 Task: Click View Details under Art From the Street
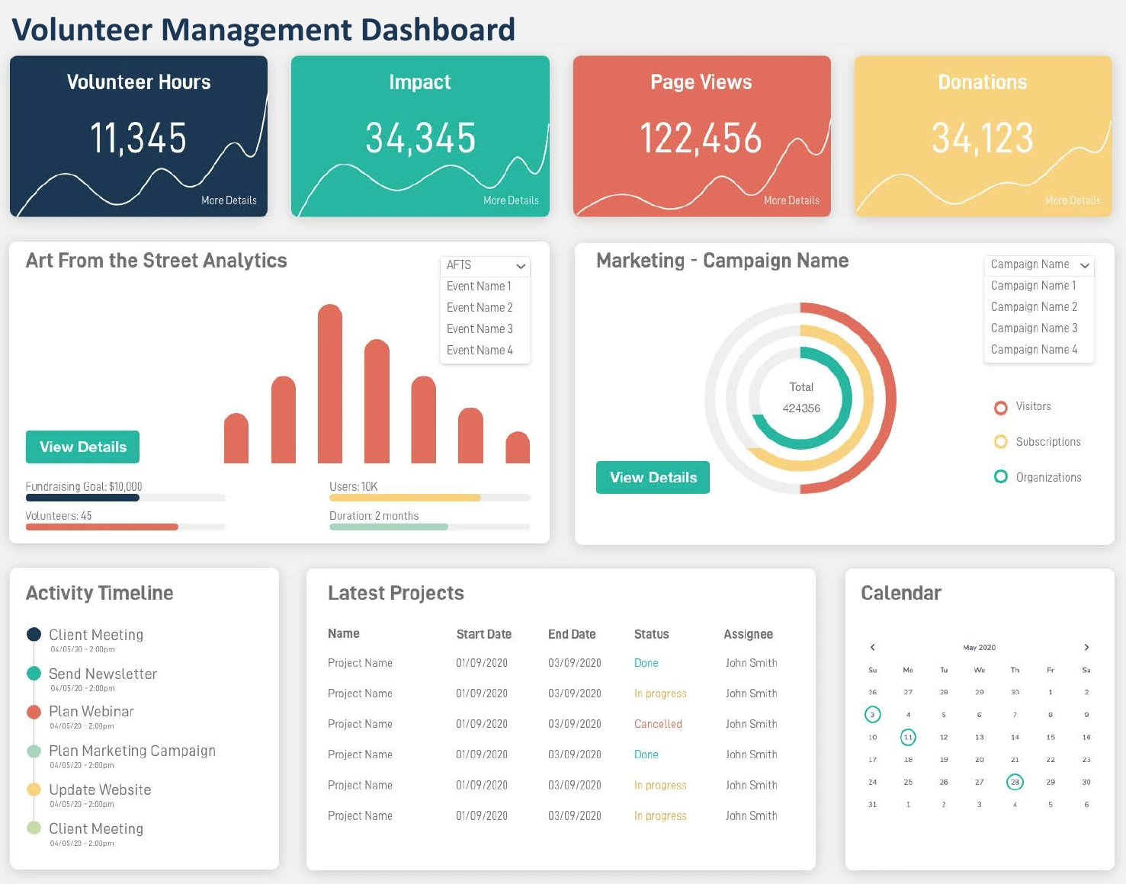point(82,447)
